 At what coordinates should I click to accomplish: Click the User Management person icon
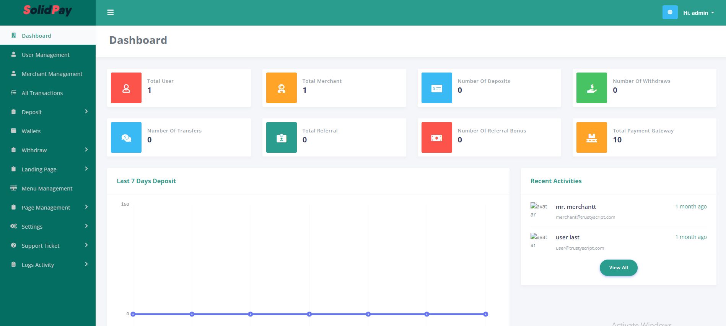click(14, 55)
